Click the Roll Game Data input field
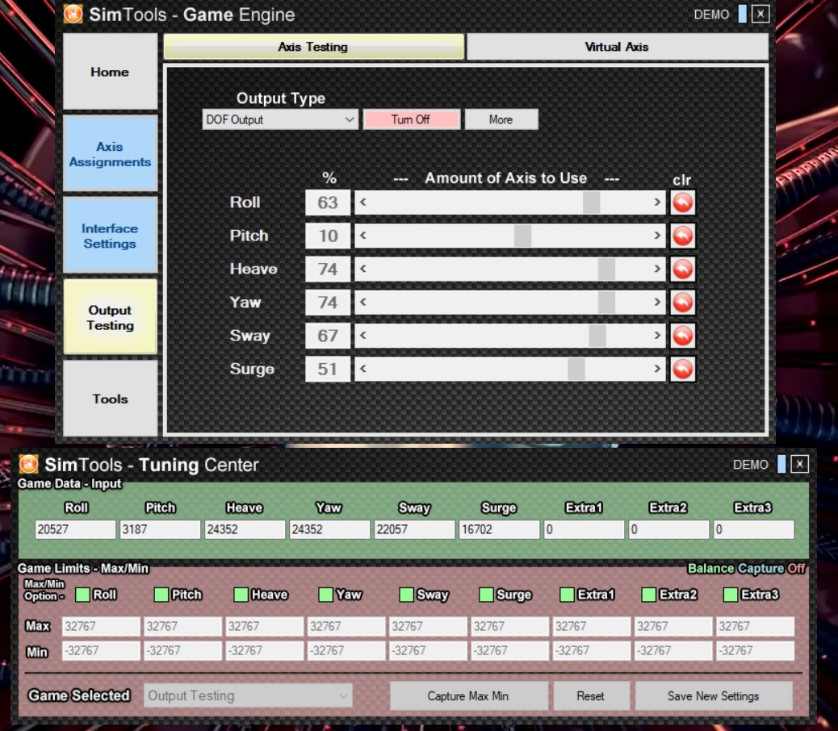The width and height of the screenshot is (838, 731). coord(75,529)
